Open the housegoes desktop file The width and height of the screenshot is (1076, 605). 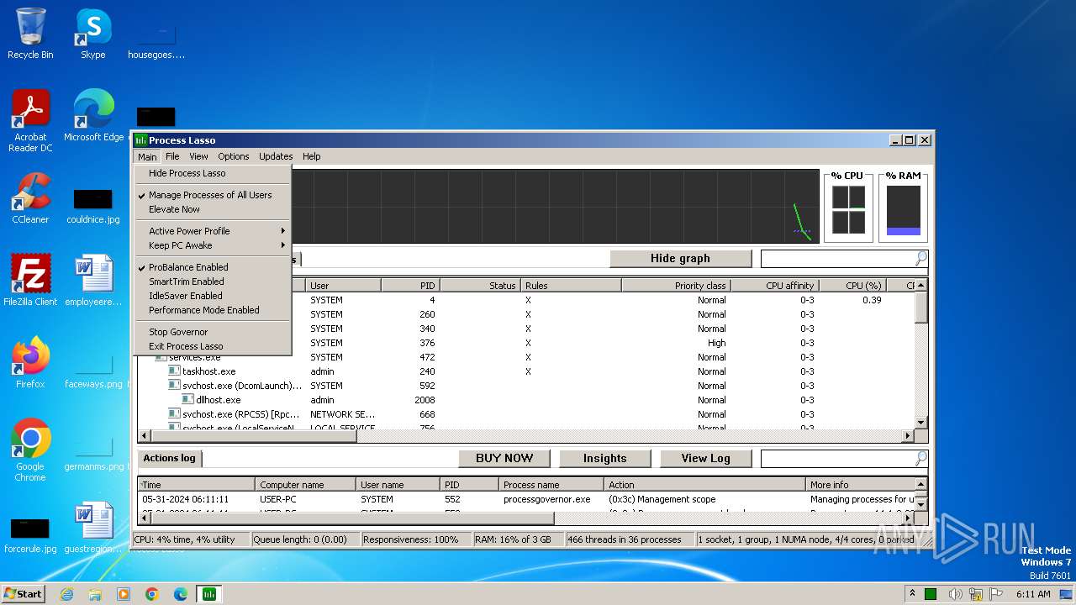[x=156, y=42]
